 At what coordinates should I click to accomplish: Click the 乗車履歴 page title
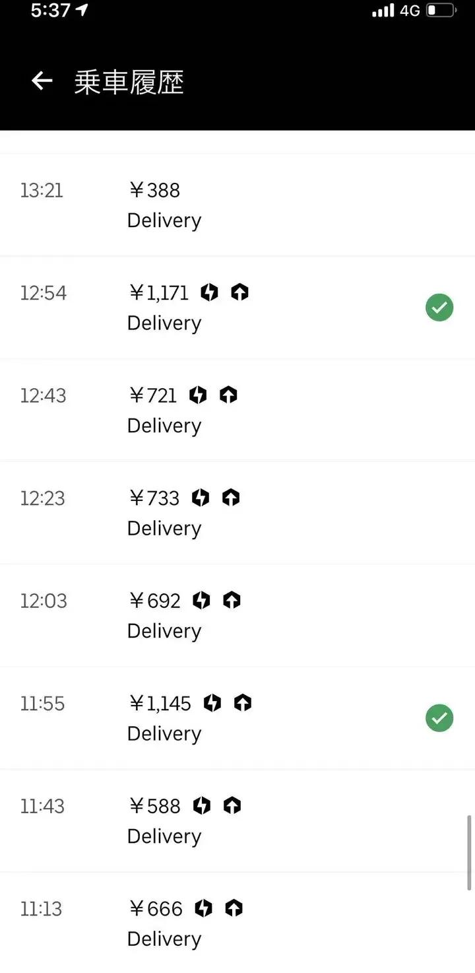pyautogui.click(x=129, y=82)
